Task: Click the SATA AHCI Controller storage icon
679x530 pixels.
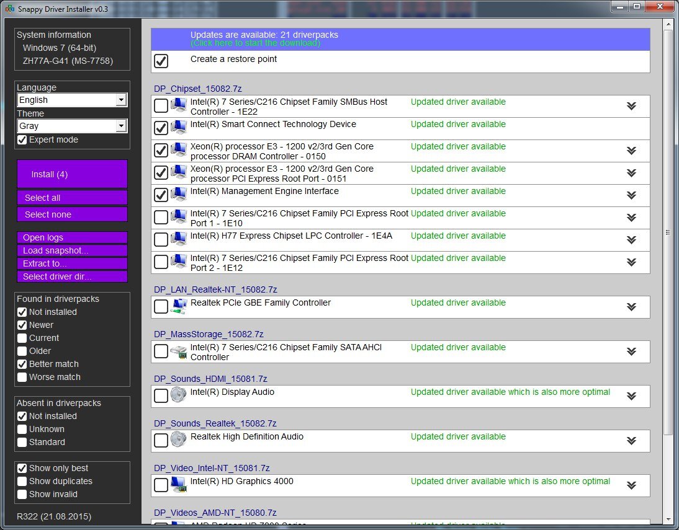Action: pyautogui.click(x=178, y=350)
